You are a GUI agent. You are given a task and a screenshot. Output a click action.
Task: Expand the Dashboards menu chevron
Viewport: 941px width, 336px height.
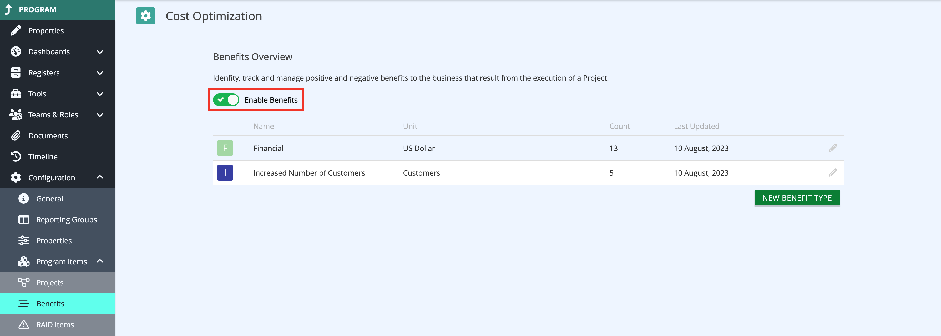pyautogui.click(x=100, y=52)
